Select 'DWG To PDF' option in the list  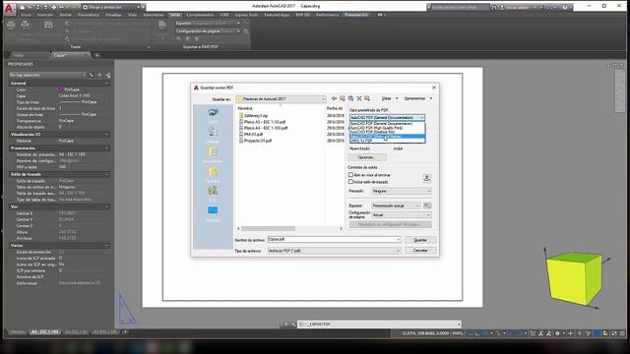pos(387,141)
